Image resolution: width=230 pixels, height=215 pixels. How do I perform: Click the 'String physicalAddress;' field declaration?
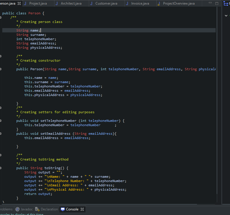coord(39,48)
